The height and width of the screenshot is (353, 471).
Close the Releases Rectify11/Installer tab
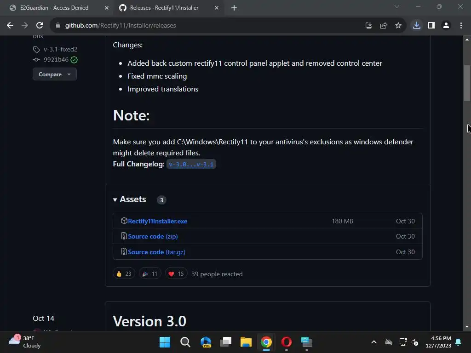pyautogui.click(x=217, y=8)
